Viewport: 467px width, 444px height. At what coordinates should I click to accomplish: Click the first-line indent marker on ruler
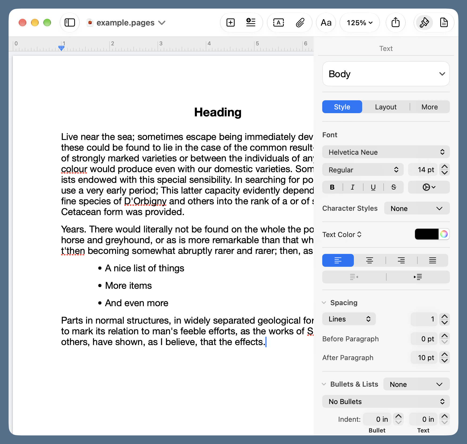(61, 48)
